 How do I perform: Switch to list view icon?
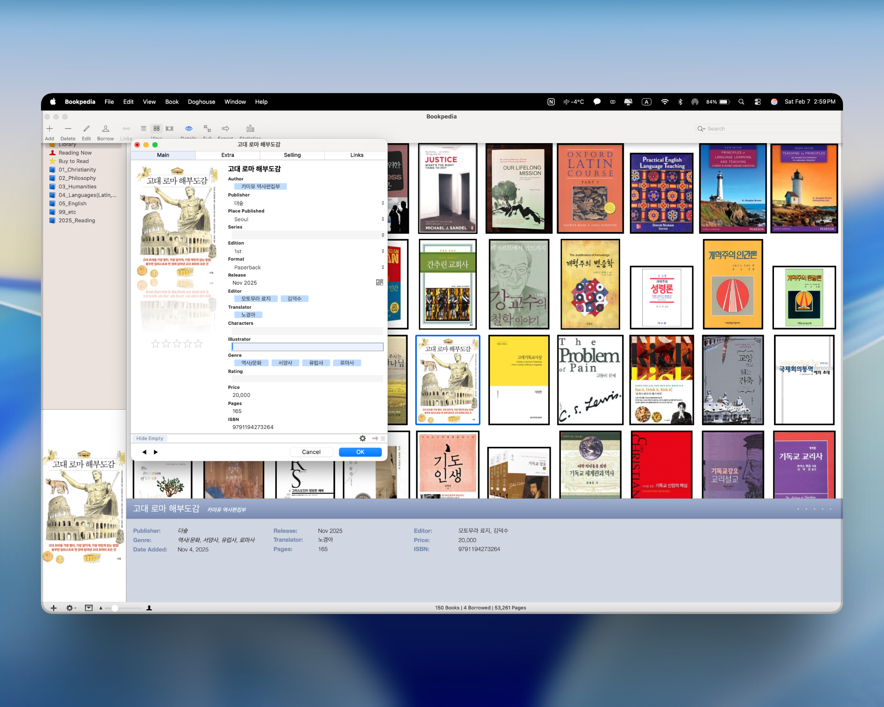pos(144,129)
